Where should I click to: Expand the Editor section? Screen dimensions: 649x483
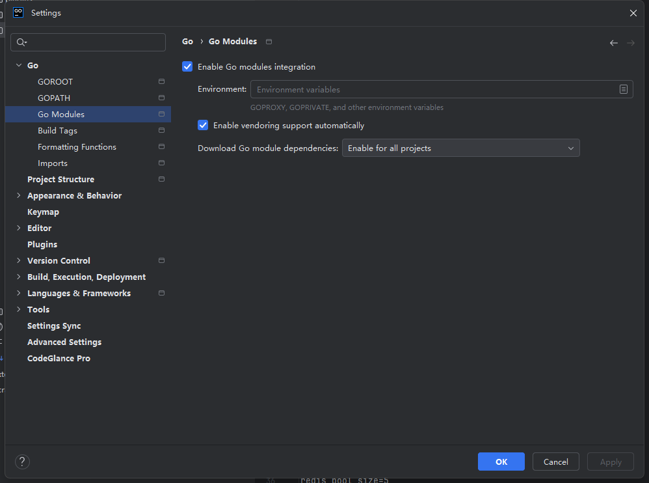pyautogui.click(x=19, y=228)
